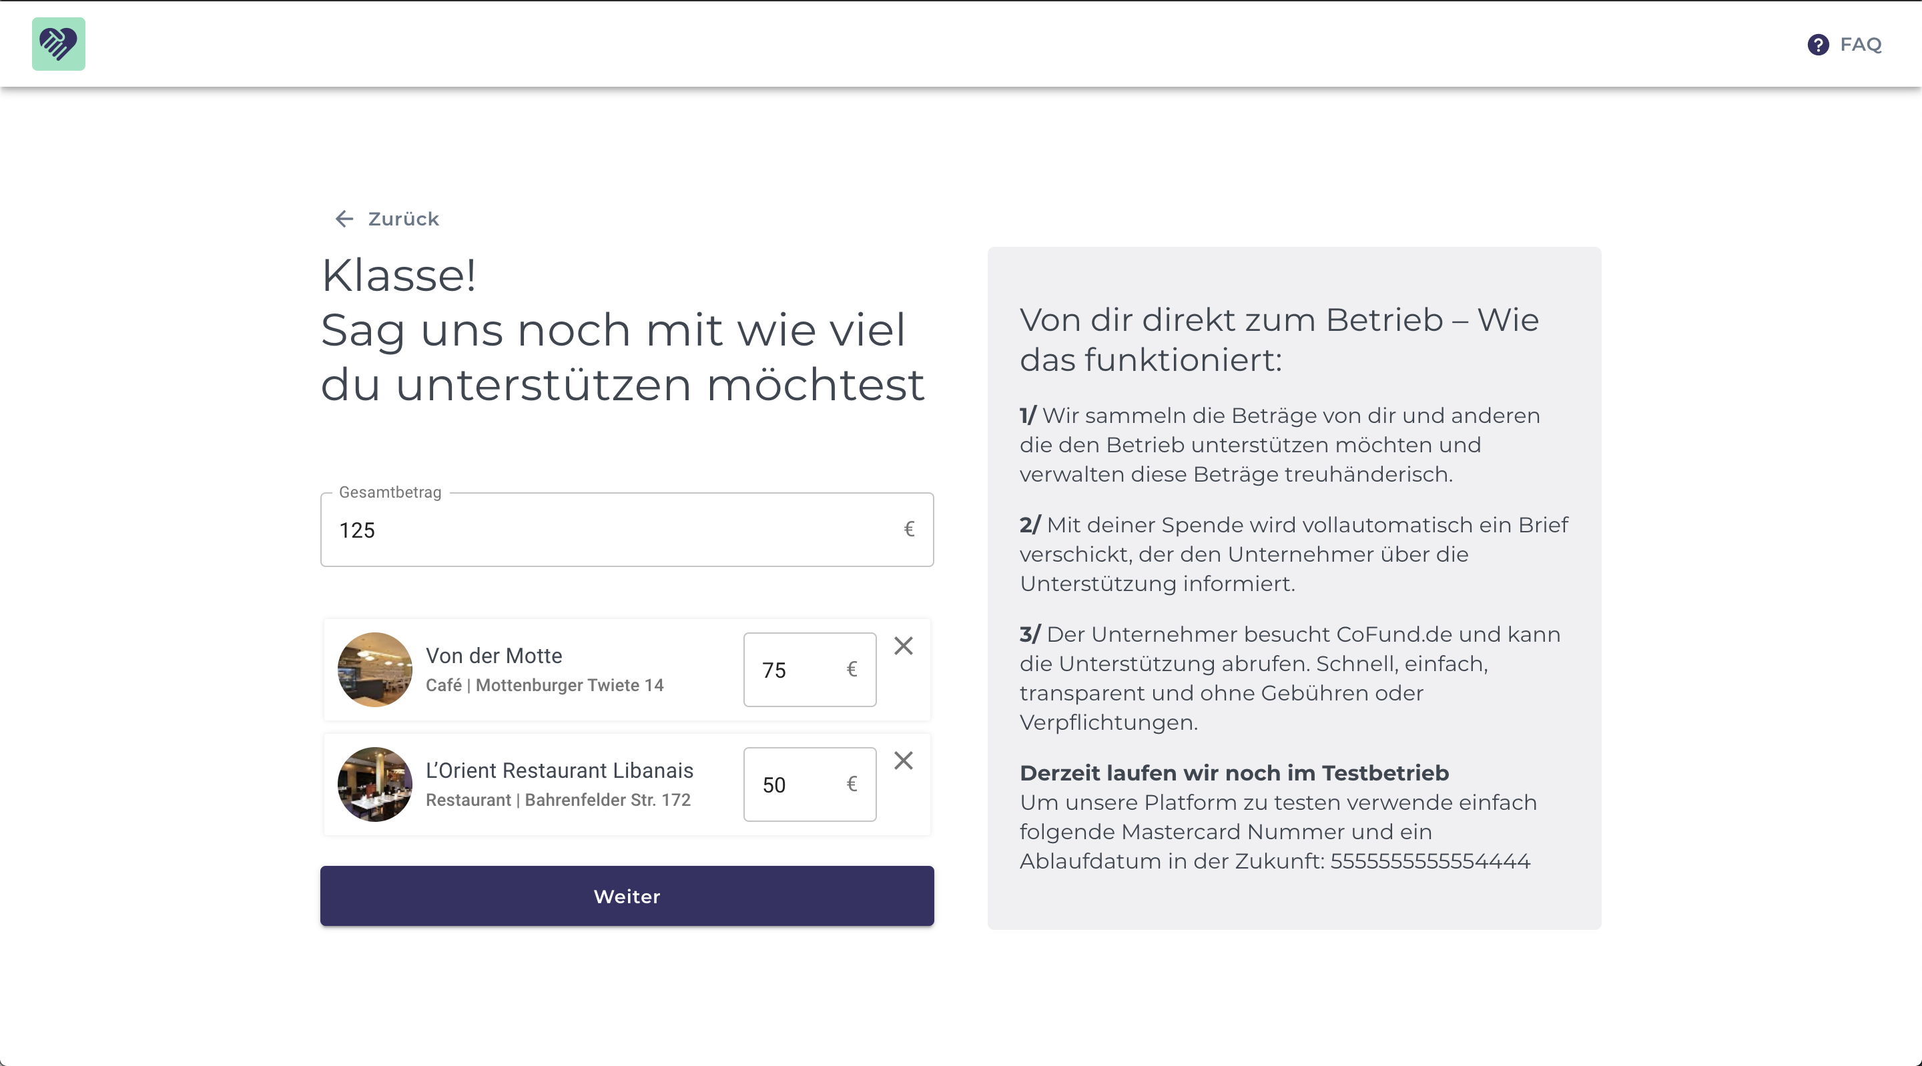
Task: Remove Von der Motte from list
Action: pos(903,646)
